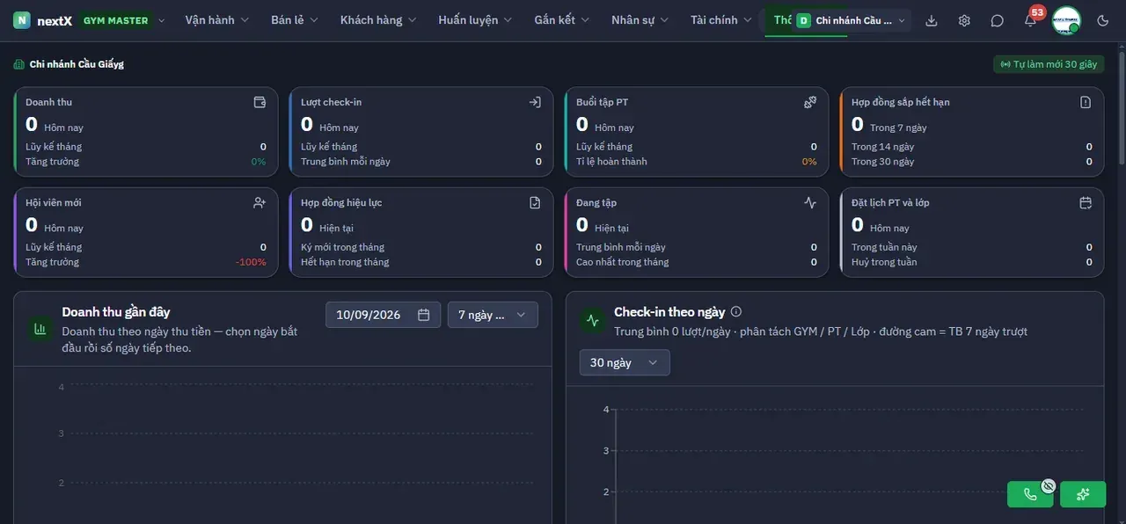
Task: Open the Nhân sự menu
Action: [640, 20]
